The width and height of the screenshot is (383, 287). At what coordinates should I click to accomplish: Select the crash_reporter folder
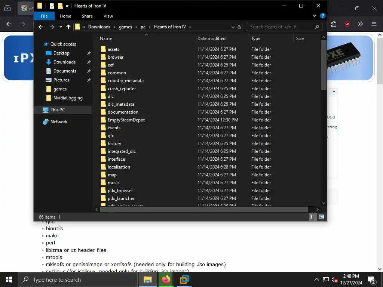click(122, 88)
